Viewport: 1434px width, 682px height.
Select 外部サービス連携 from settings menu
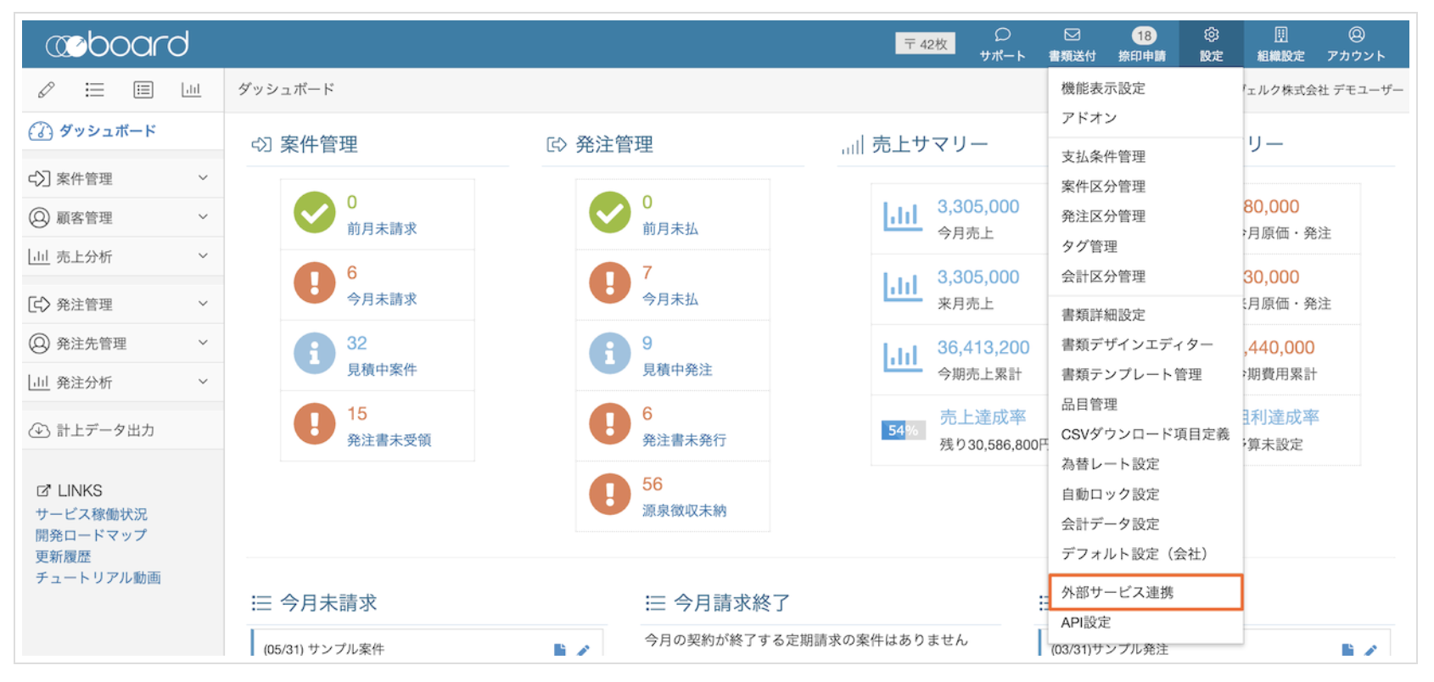click(1118, 592)
